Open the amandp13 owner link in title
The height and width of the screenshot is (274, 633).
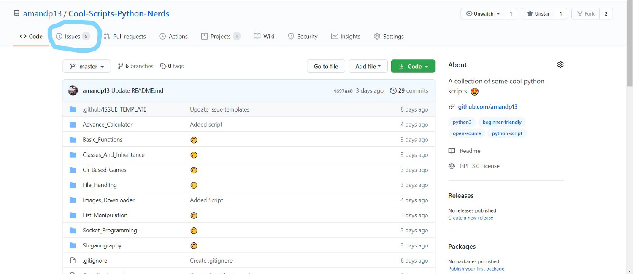[x=42, y=13]
